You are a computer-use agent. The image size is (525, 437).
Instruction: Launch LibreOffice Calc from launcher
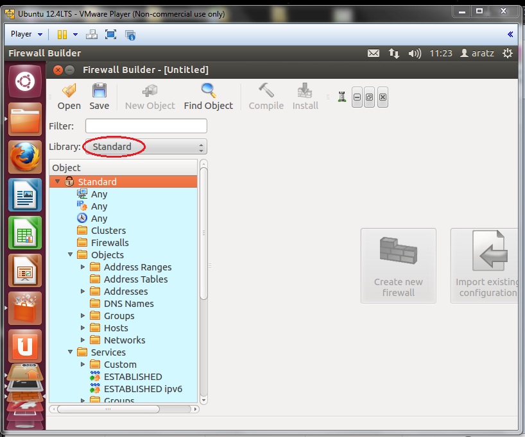tap(25, 233)
